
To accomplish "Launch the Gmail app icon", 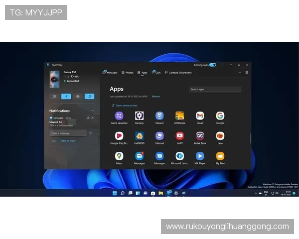I will [200, 116].
